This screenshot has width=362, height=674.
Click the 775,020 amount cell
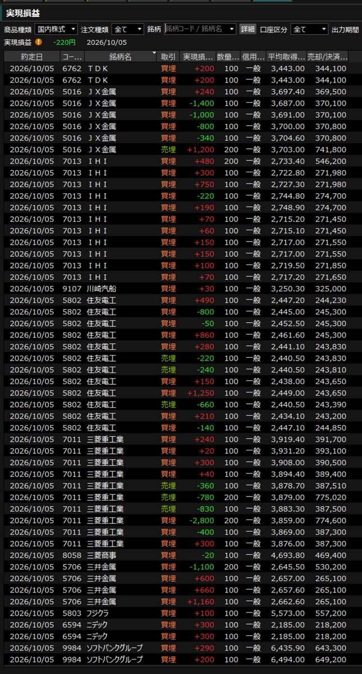[x=332, y=497]
